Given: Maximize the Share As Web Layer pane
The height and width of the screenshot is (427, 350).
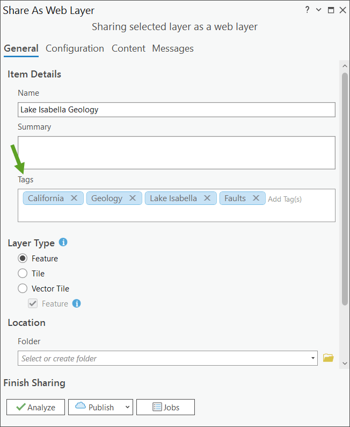Looking at the screenshot, I should coord(331,10).
